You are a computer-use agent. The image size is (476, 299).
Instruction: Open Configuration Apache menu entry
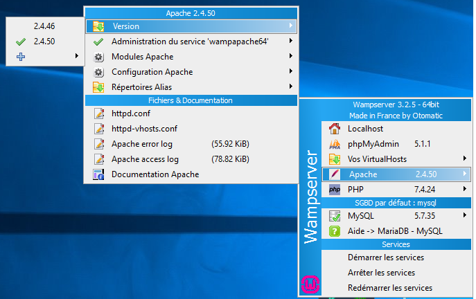tap(191, 72)
